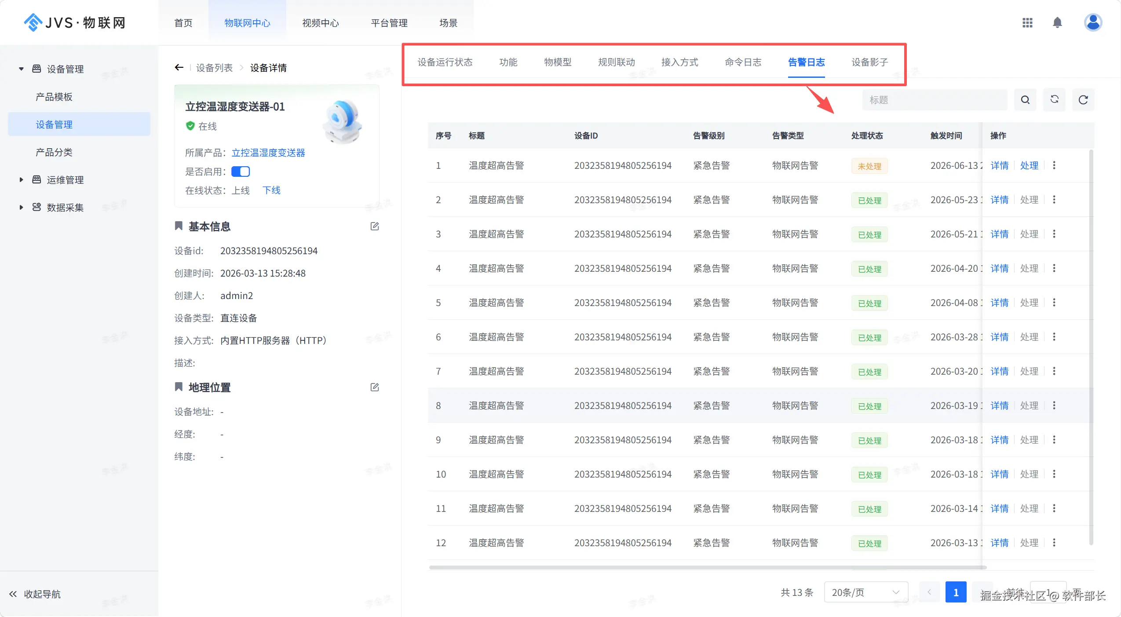Screen dimensions: 1121x617
Task: Select 产品模板 in sidebar
Action: tap(54, 97)
